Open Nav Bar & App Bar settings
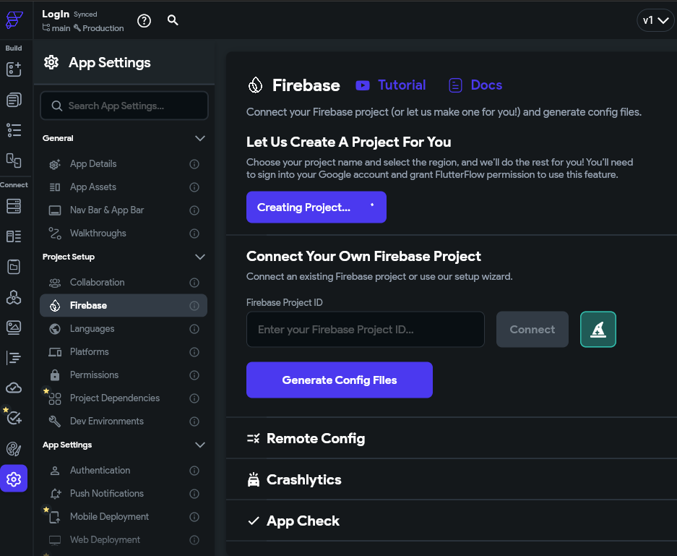Viewport: 677px width, 556px height. pyautogui.click(x=124, y=210)
